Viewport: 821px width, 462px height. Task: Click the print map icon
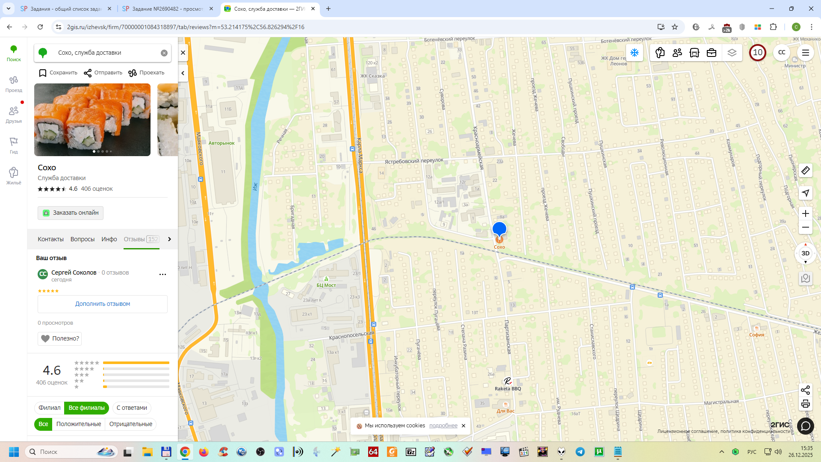(806, 404)
